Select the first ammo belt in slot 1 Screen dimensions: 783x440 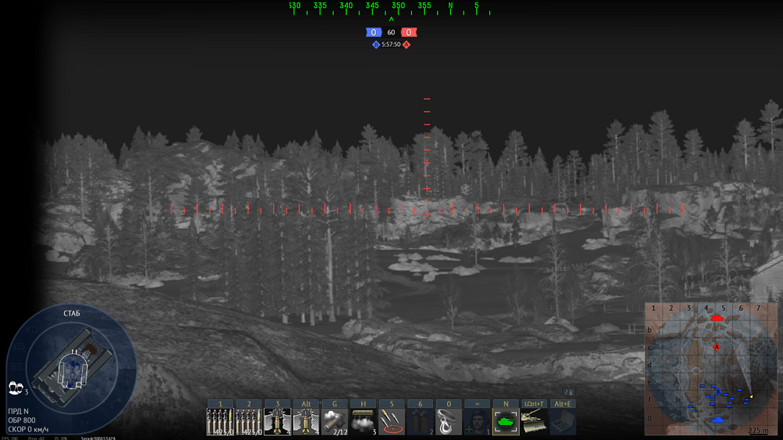pos(220,421)
